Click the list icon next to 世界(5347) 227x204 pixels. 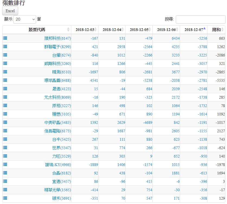[5, 148]
